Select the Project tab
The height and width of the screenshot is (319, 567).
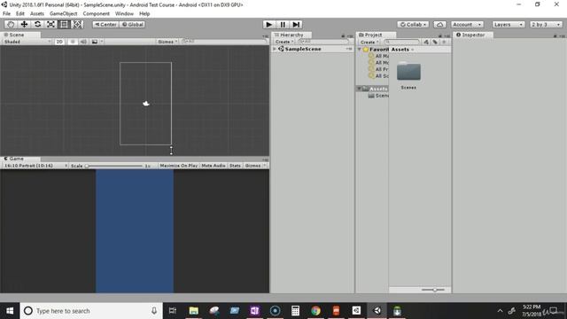coord(376,35)
